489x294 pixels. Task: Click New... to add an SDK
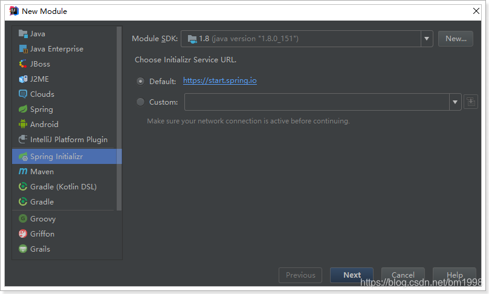point(456,39)
